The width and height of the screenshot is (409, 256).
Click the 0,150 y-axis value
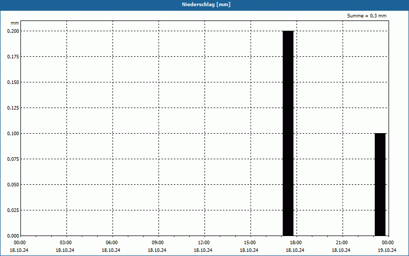coord(13,82)
